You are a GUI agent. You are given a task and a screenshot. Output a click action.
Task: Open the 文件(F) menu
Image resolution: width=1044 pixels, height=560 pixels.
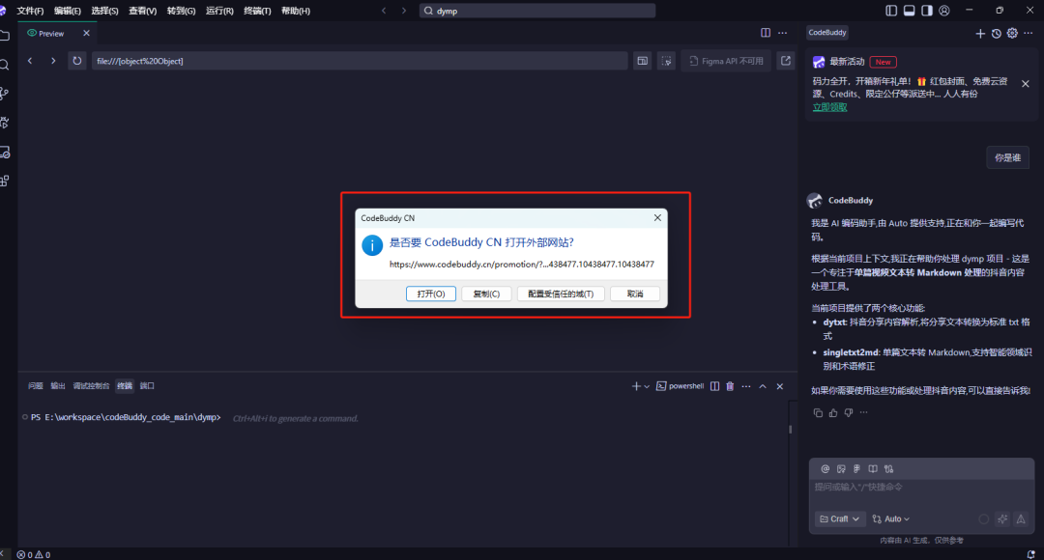pos(30,11)
